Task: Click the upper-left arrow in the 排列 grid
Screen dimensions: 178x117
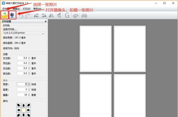Action: (x=19, y=105)
